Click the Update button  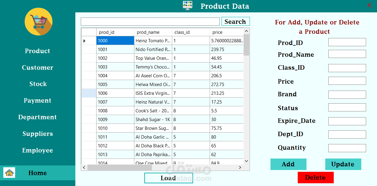343,164
